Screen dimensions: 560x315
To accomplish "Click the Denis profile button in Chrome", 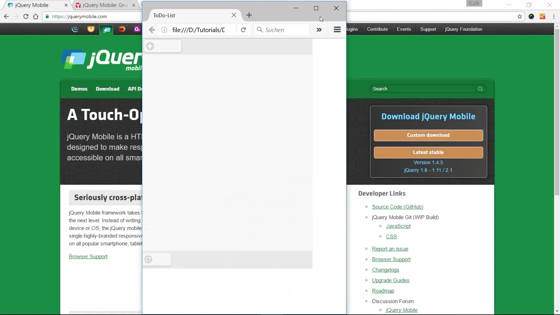I will [x=474, y=3].
